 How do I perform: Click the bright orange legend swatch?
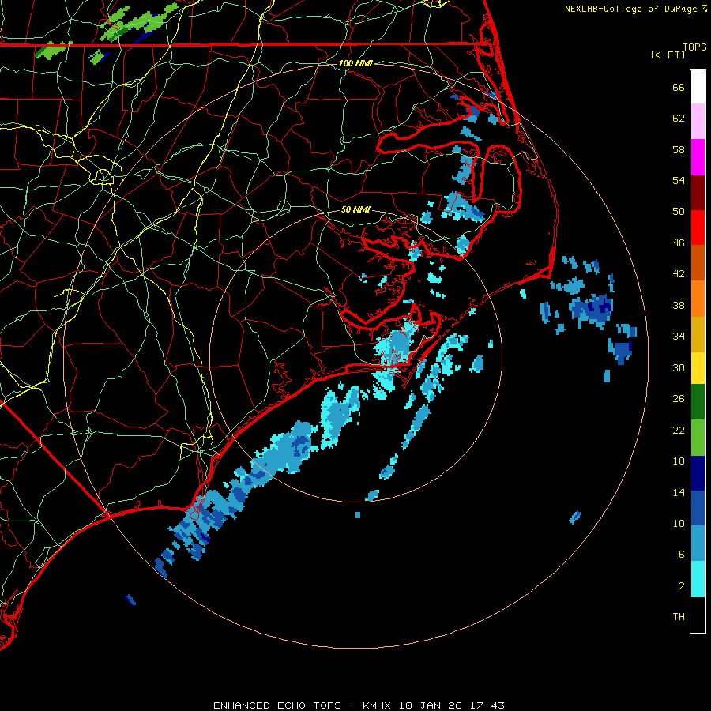click(698, 299)
